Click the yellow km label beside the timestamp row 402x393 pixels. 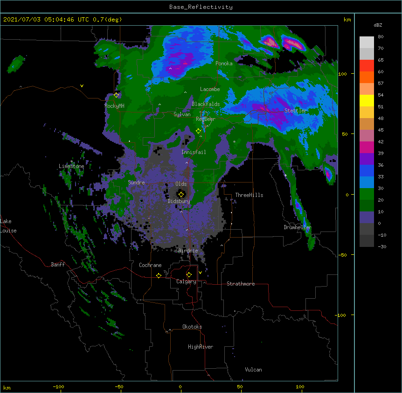[x=347, y=20]
